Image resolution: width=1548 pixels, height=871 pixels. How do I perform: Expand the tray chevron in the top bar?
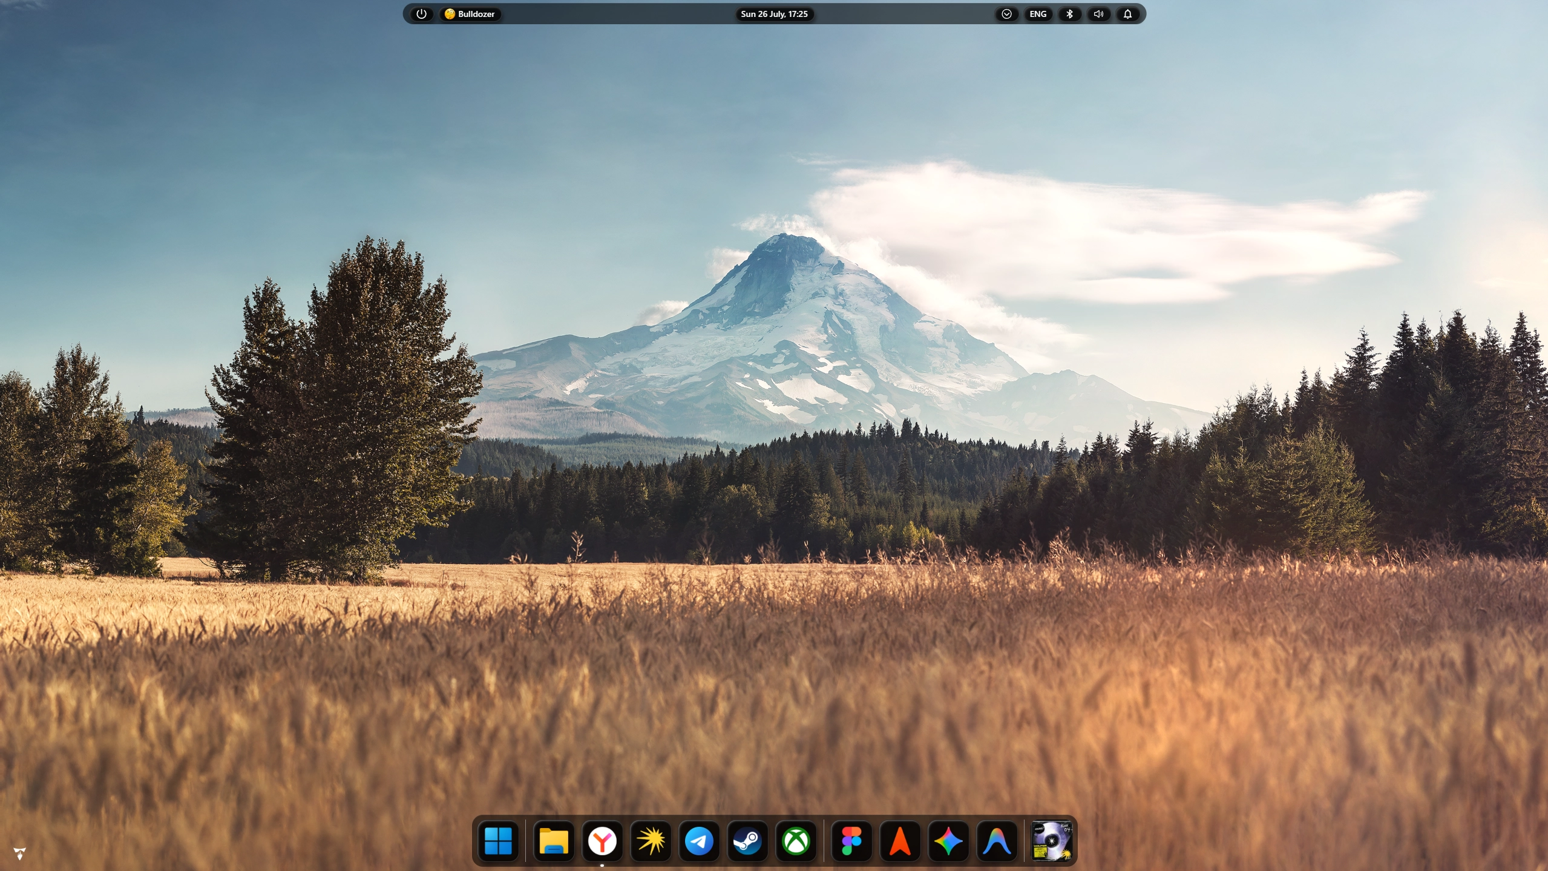pyautogui.click(x=1006, y=14)
